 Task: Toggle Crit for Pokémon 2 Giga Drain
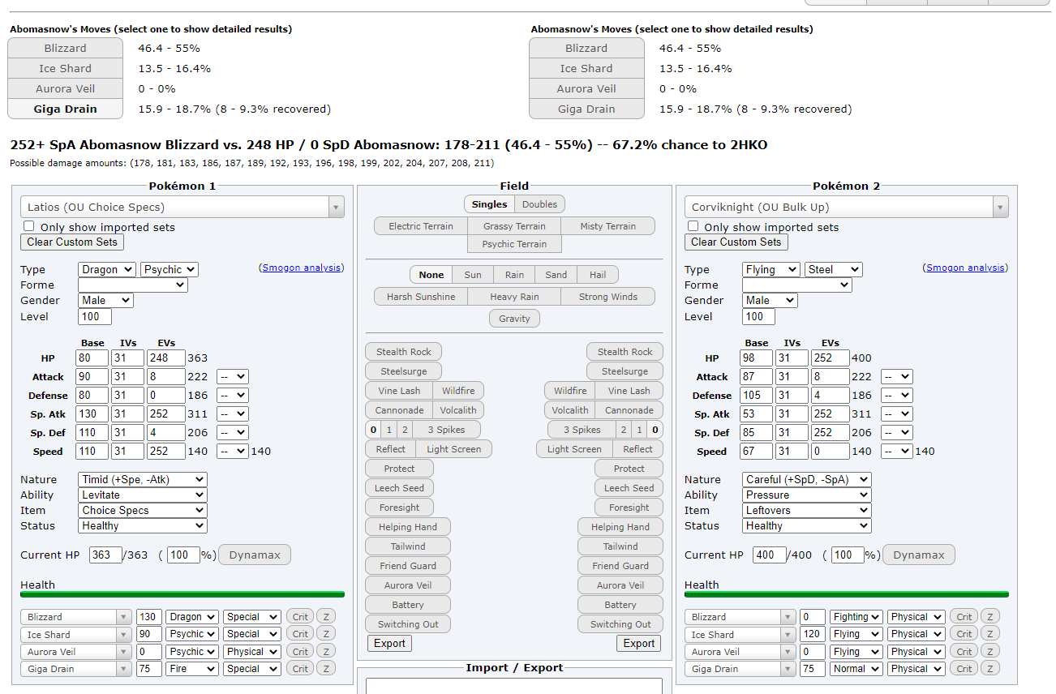(x=964, y=669)
